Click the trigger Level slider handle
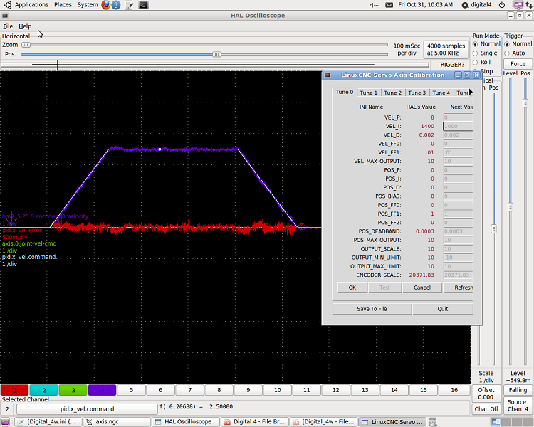This screenshot has width=534, height=427. pos(511,206)
